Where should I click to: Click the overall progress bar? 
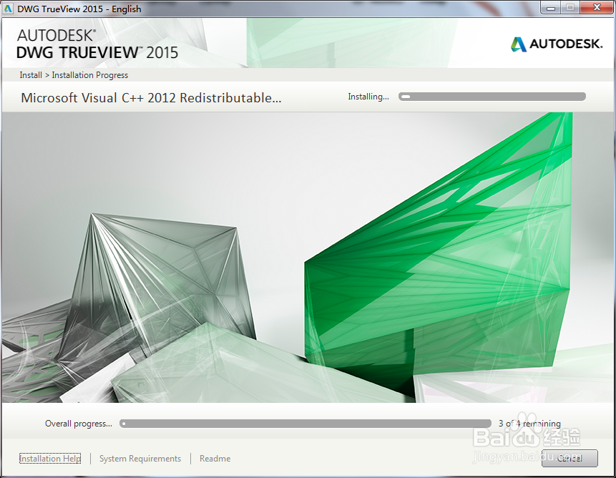pyautogui.click(x=305, y=424)
